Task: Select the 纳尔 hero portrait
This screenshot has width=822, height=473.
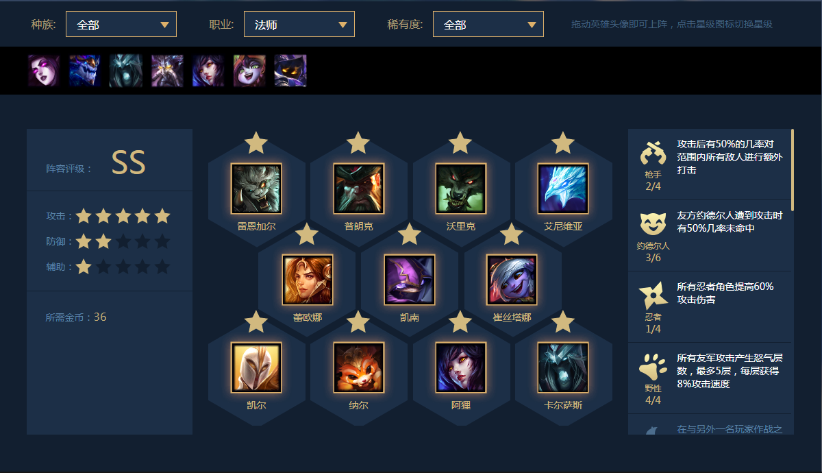Action: (358, 367)
